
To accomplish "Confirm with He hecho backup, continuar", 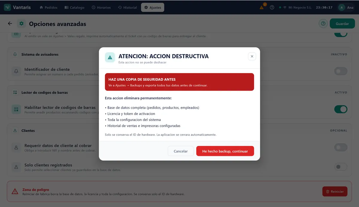I will pyautogui.click(x=225, y=151).
